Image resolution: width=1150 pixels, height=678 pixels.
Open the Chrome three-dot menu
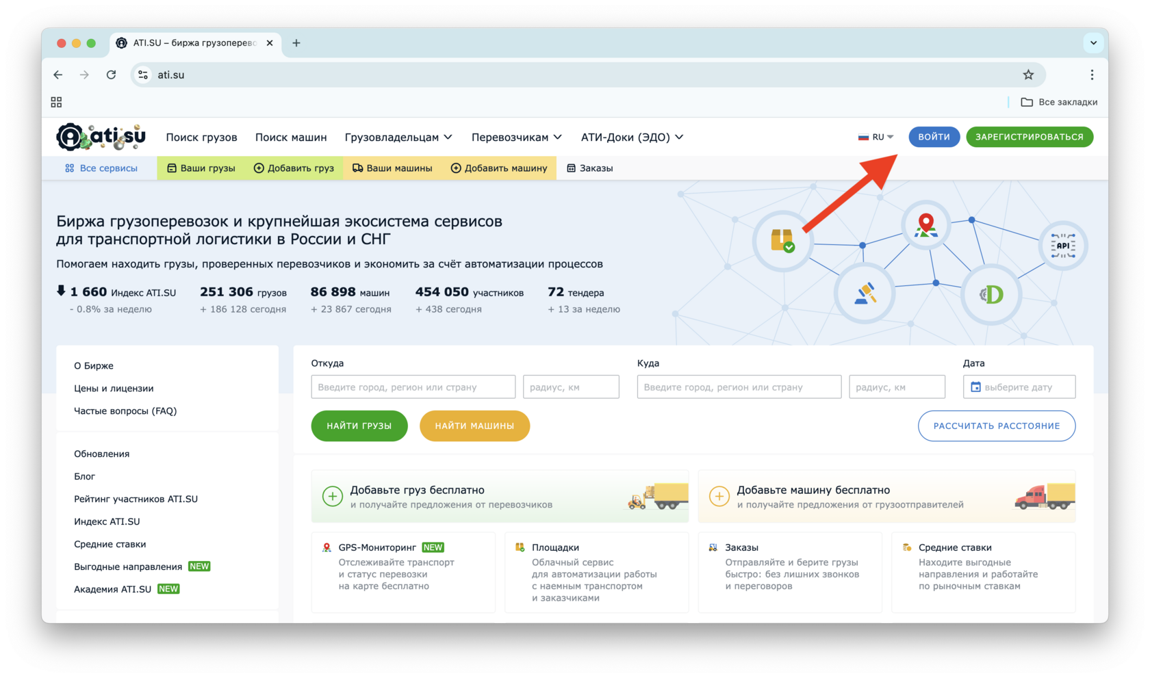[1092, 75]
